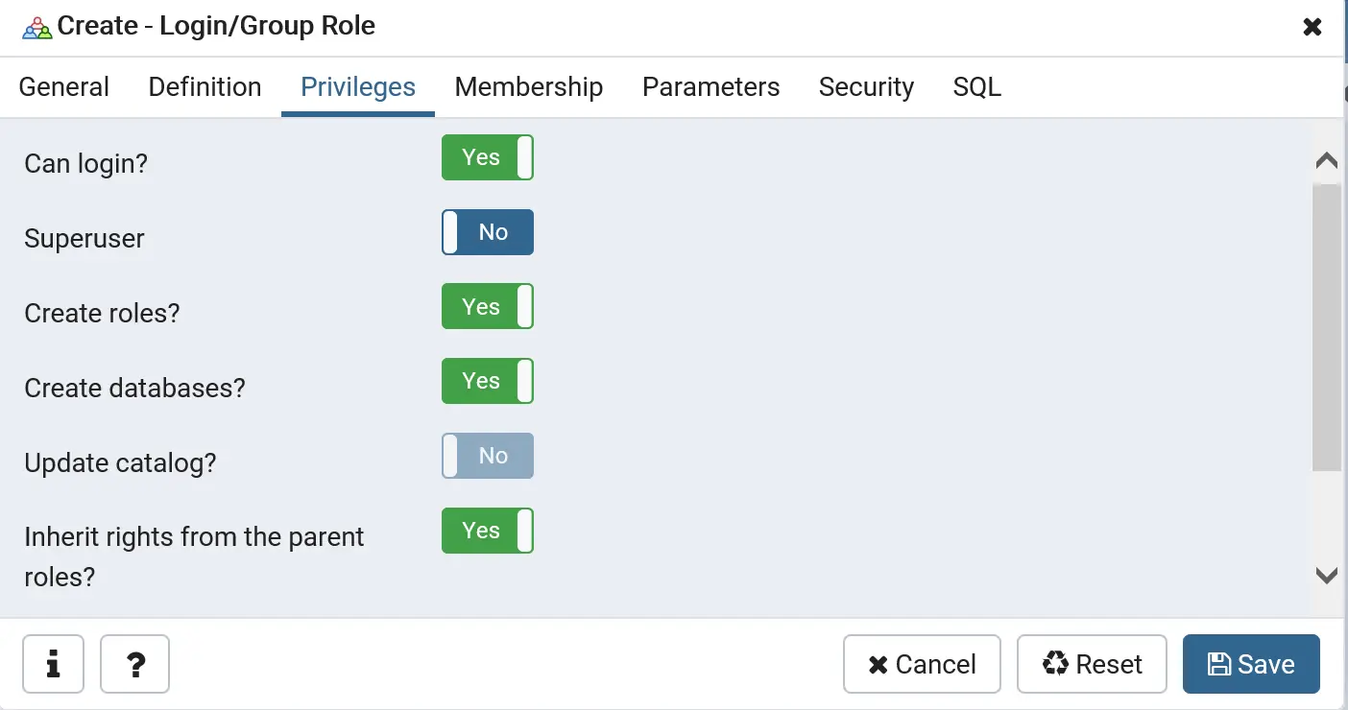Enable the Superuser switch

pyautogui.click(x=488, y=232)
